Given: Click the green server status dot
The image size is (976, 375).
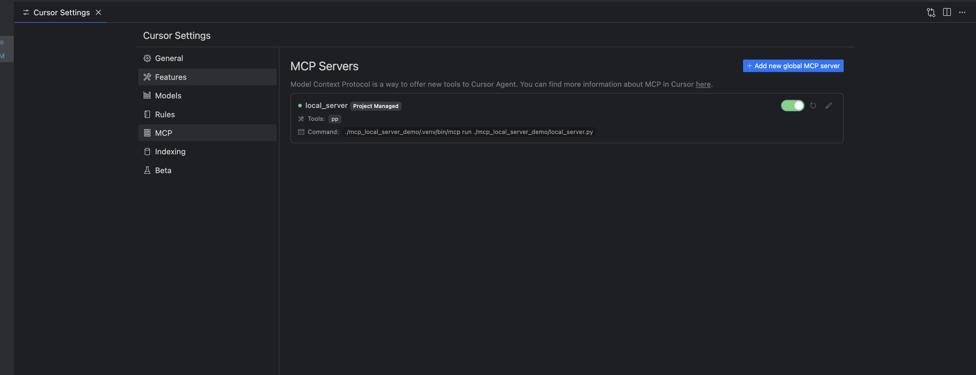Looking at the screenshot, I should (300, 106).
